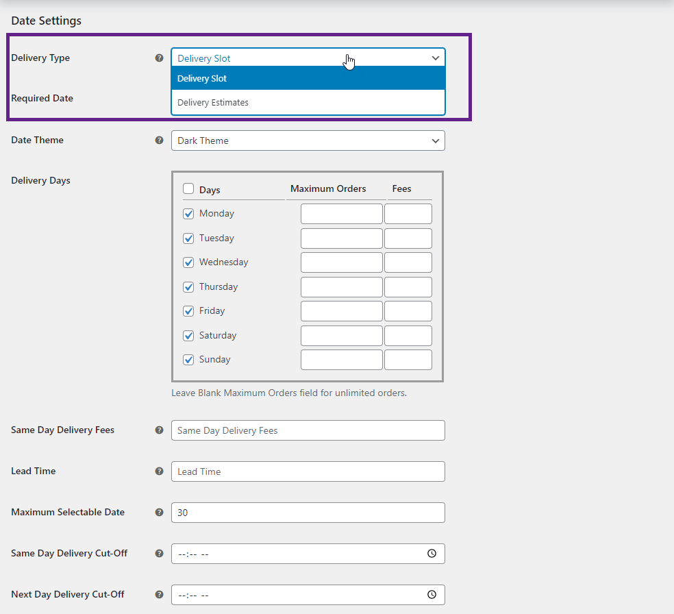This screenshot has height=614, width=674.
Task: Uncheck the Tuesday delivery day
Action: click(188, 238)
